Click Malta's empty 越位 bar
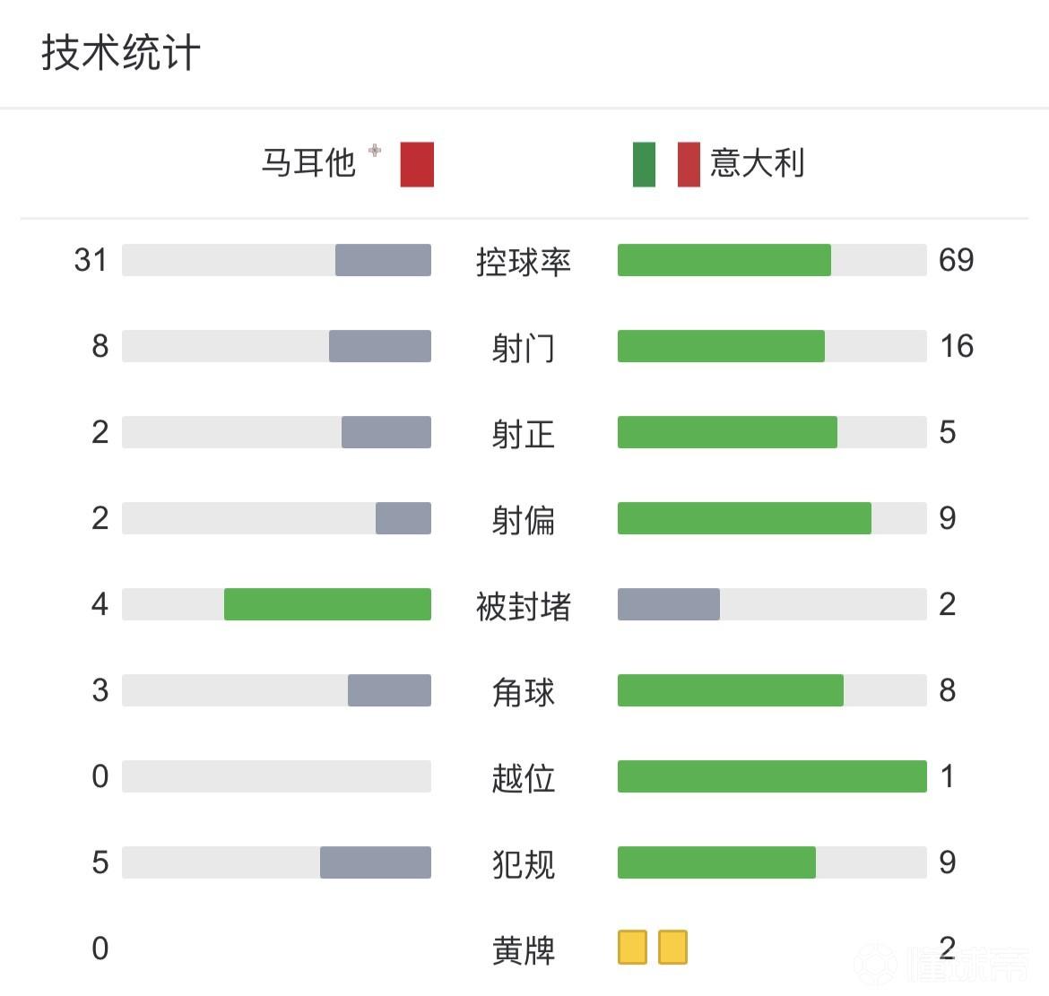The image size is (1049, 996). pyautogui.click(x=276, y=776)
